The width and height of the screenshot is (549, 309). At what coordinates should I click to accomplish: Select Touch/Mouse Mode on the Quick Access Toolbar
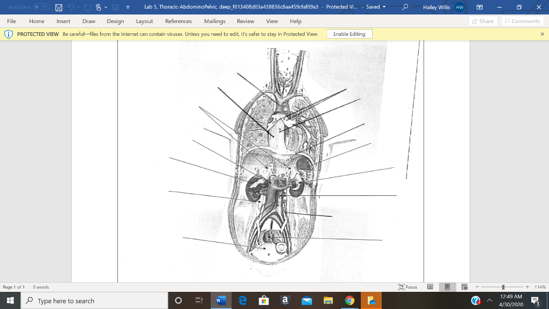click(98, 7)
